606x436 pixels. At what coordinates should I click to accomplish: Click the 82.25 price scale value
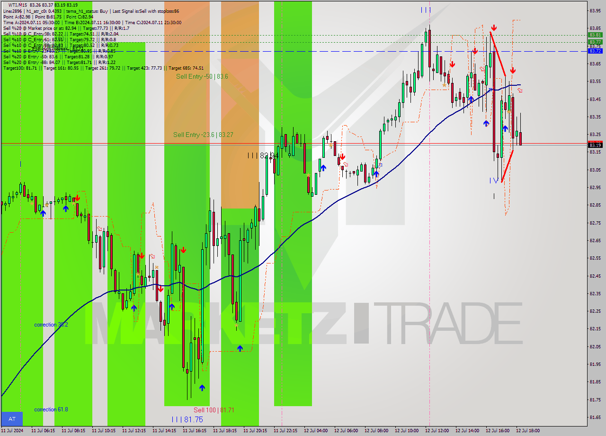click(x=595, y=311)
